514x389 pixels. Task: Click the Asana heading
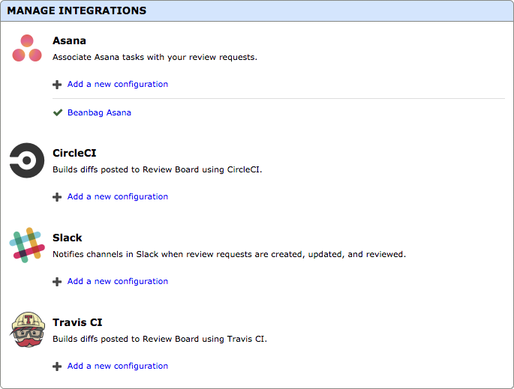click(70, 40)
